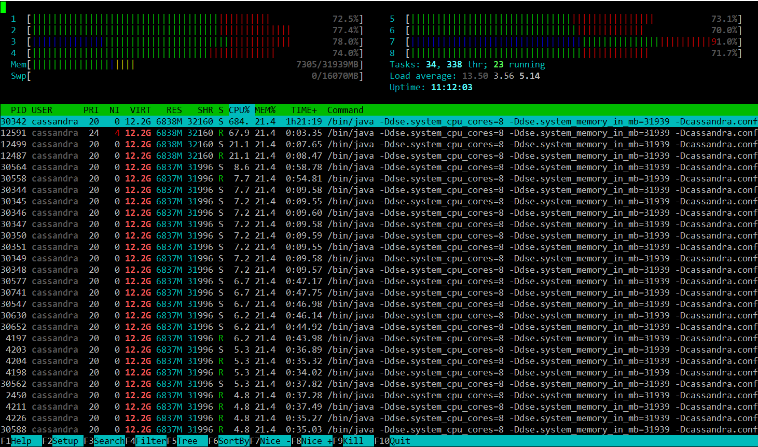Screen dimensions: 758x447
Task: Select process row PID 2450
Action: 379,395
